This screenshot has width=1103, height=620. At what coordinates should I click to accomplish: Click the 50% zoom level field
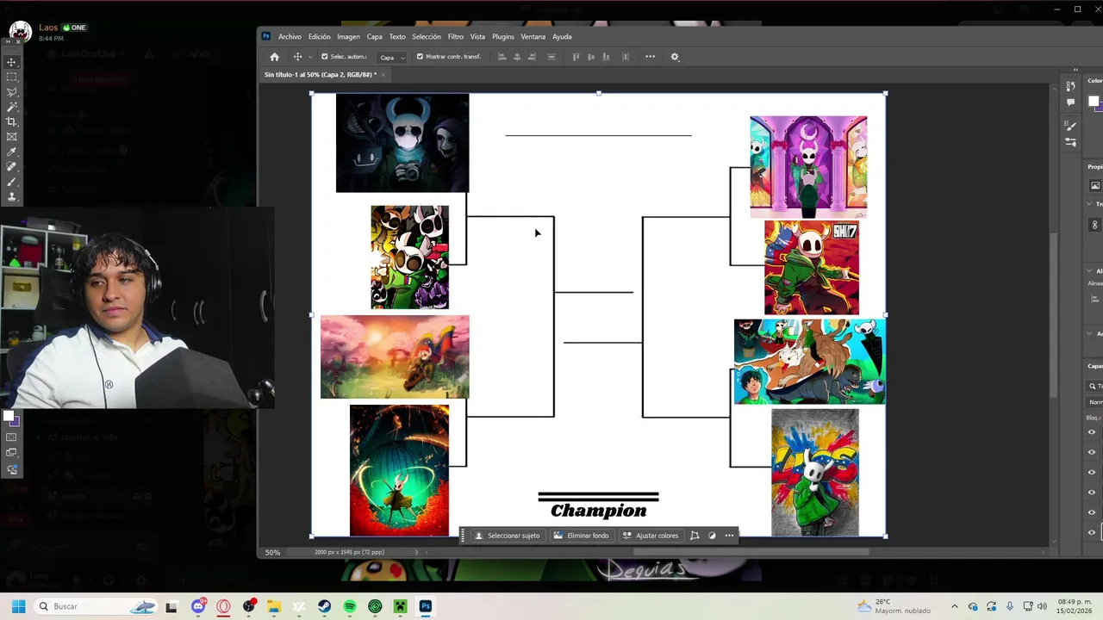coord(272,552)
